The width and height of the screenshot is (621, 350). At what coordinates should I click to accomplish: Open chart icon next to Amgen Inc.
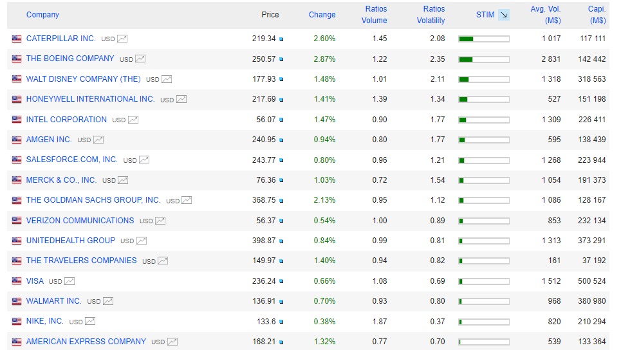click(x=98, y=140)
